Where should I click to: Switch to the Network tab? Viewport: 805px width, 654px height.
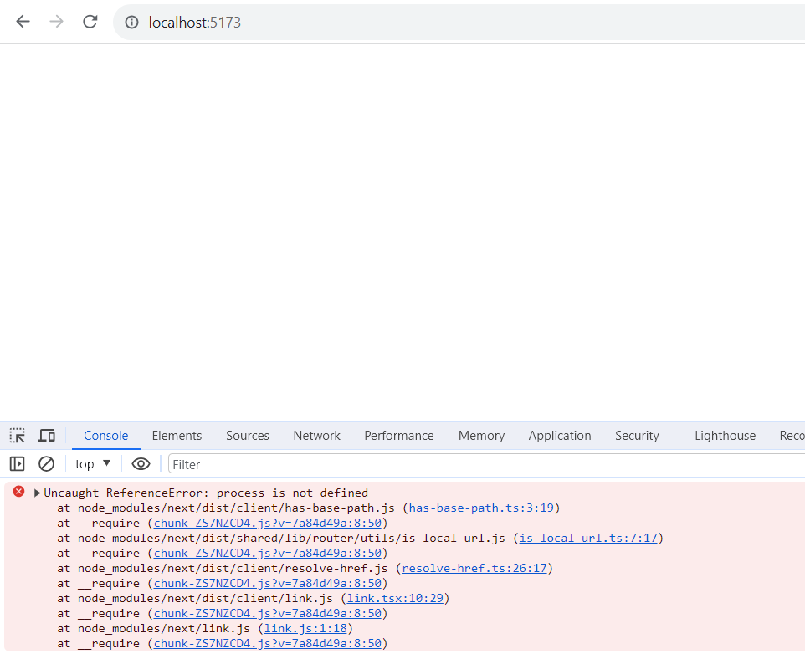(x=316, y=435)
